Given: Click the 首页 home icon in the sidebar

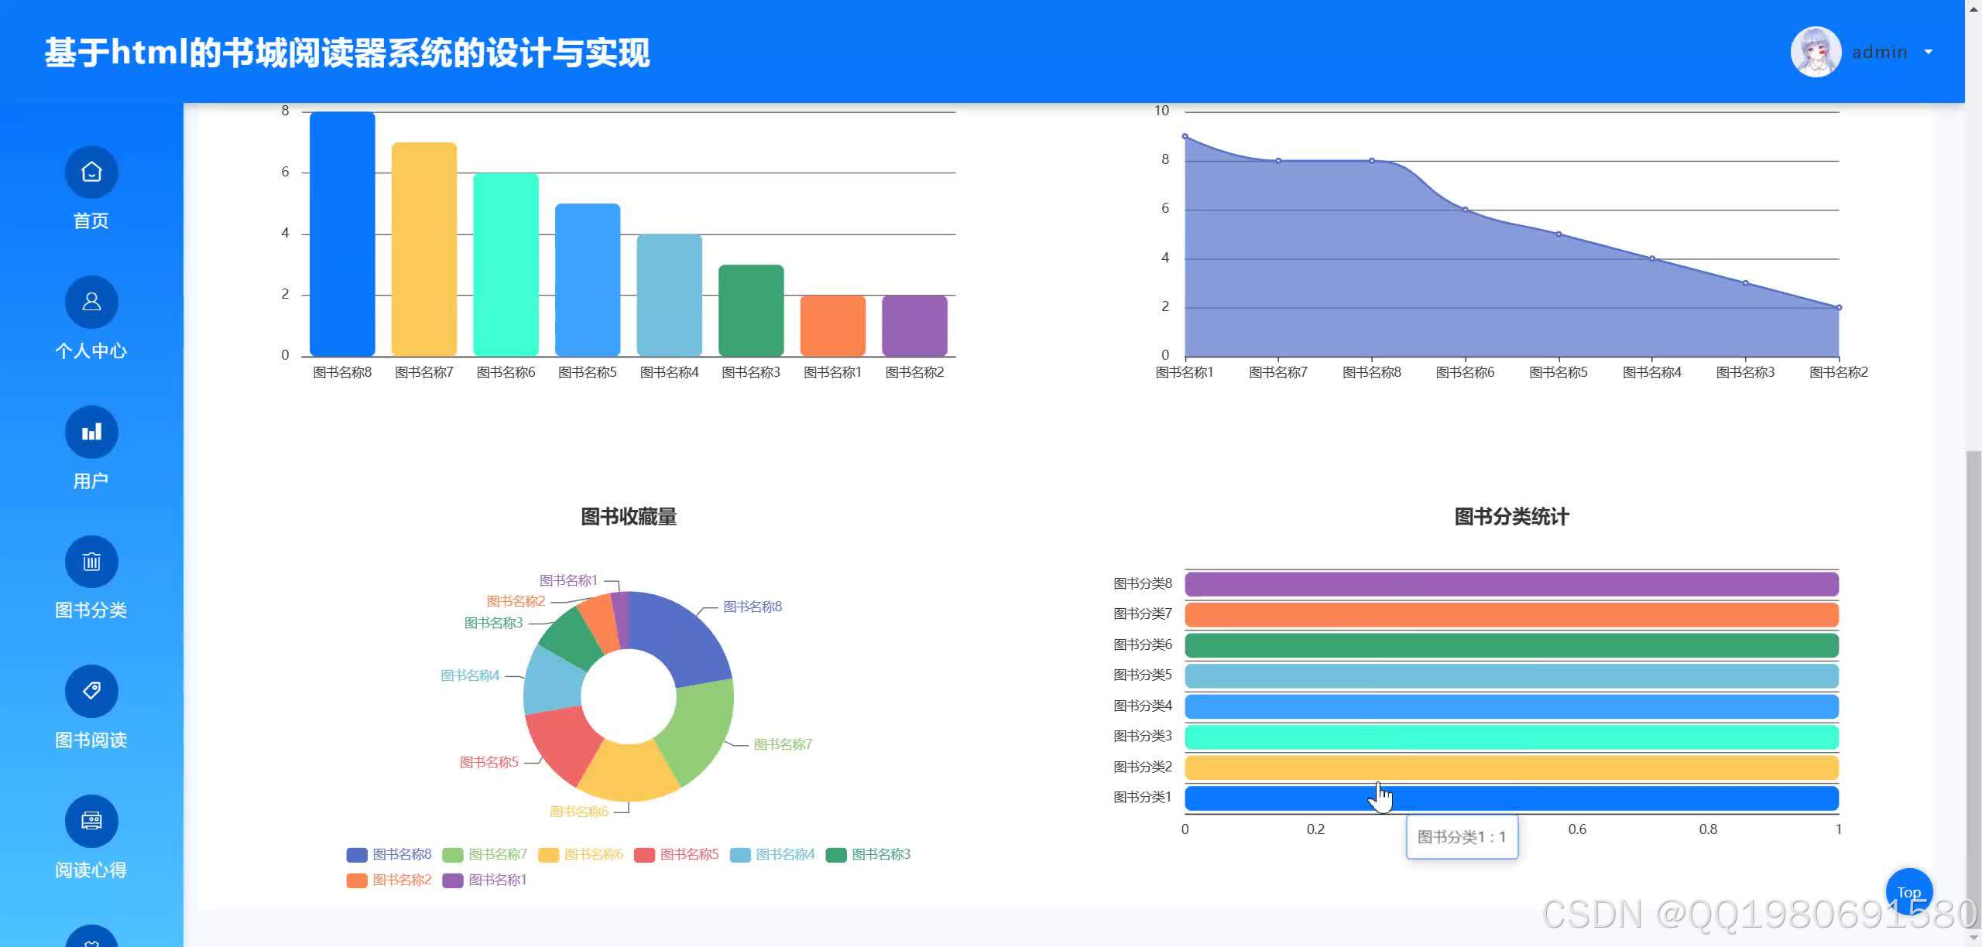Looking at the screenshot, I should (x=91, y=172).
